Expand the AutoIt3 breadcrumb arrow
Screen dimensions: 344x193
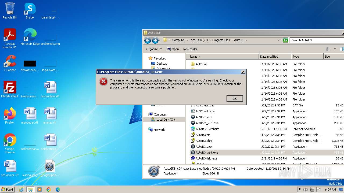tap(246, 40)
